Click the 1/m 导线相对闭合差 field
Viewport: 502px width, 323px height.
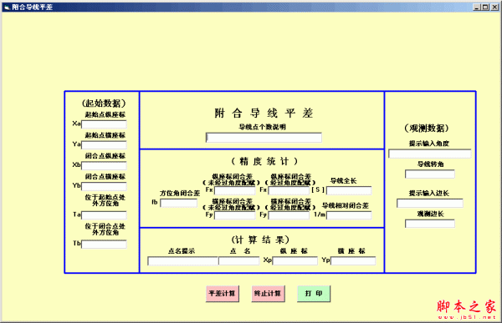[x=349, y=215]
